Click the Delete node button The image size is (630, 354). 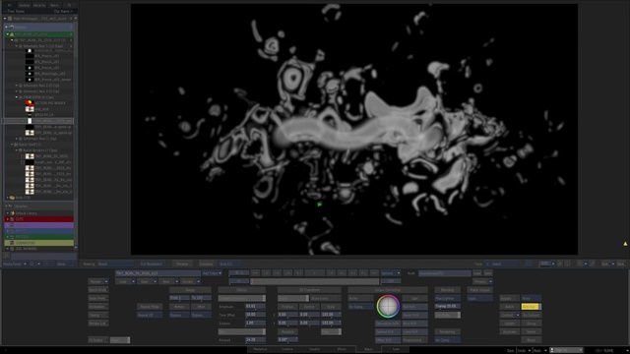point(532,332)
